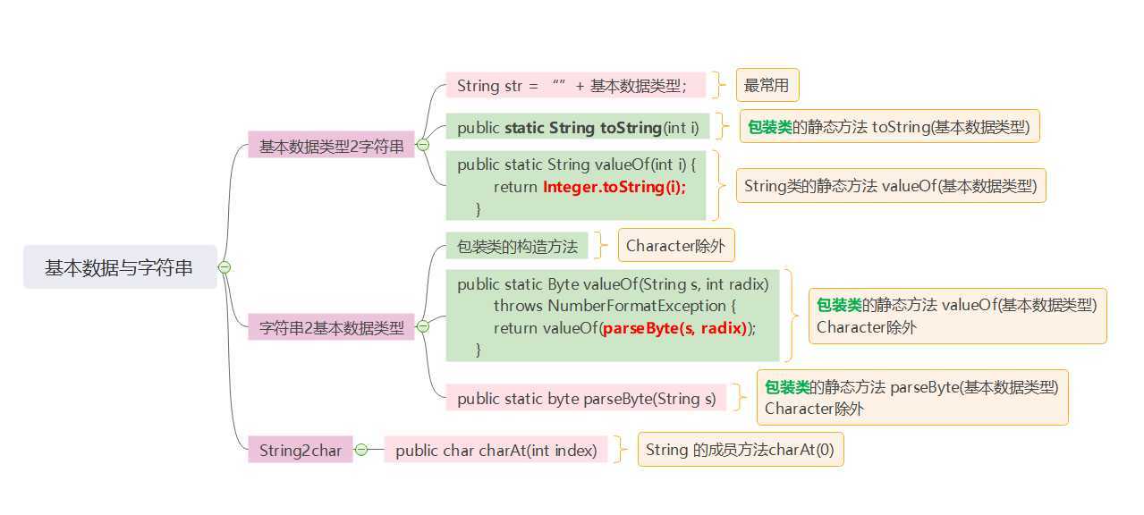Screen dimensions: 1144x515
Task: Collapse the String2char branch toggle
Action: point(360,450)
